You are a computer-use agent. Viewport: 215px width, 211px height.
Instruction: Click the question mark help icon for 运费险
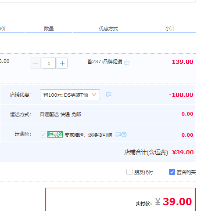[x=124, y=135]
